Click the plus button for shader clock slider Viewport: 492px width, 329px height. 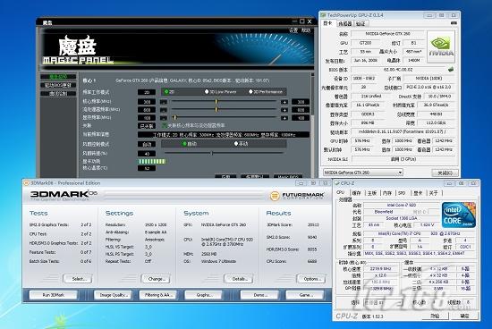click(x=284, y=110)
